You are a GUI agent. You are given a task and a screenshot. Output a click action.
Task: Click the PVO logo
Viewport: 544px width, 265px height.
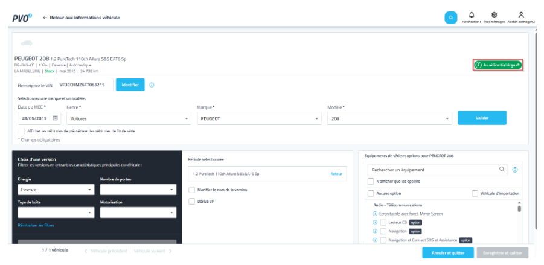click(x=22, y=18)
